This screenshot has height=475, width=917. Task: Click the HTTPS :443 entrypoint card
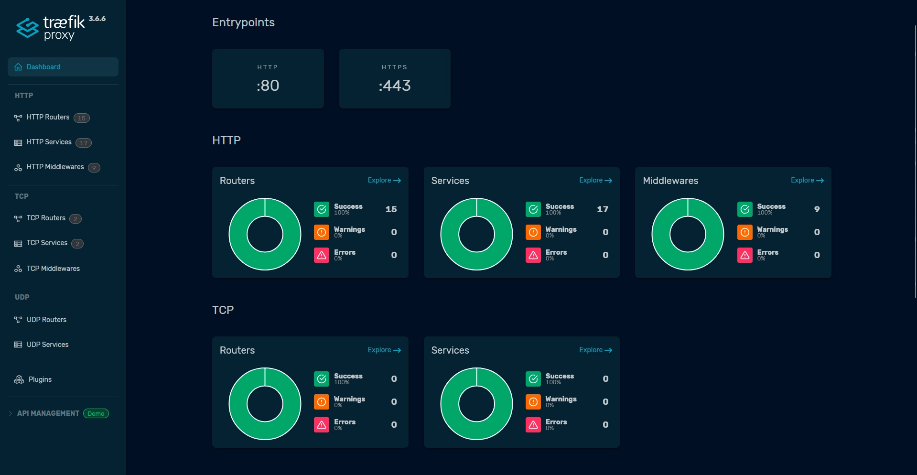[x=395, y=78]
